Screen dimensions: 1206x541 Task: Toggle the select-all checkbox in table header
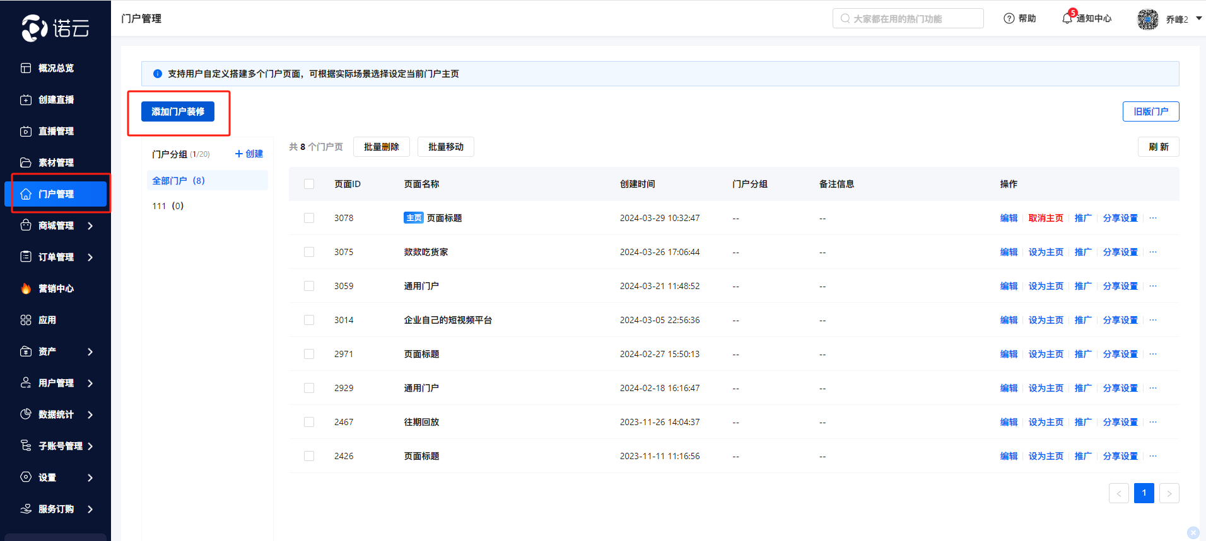tap(309, 184)
